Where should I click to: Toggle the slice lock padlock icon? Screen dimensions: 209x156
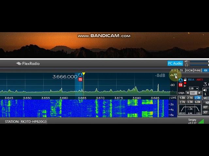[185, 80]
